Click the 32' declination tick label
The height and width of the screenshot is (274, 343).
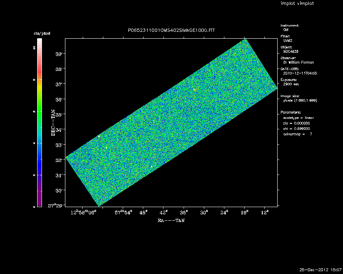click(59, 160)
